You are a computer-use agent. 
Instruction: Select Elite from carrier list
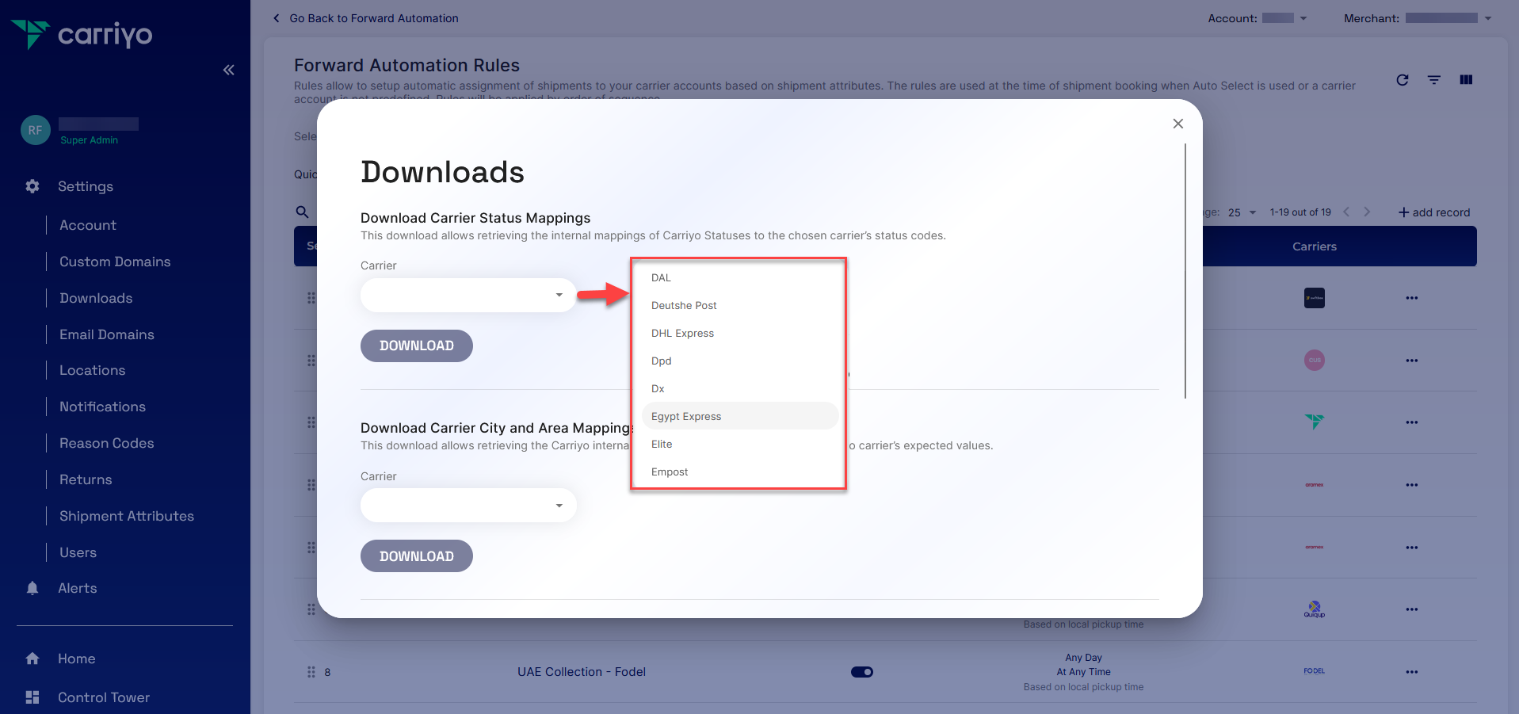[x=739, y=444]
